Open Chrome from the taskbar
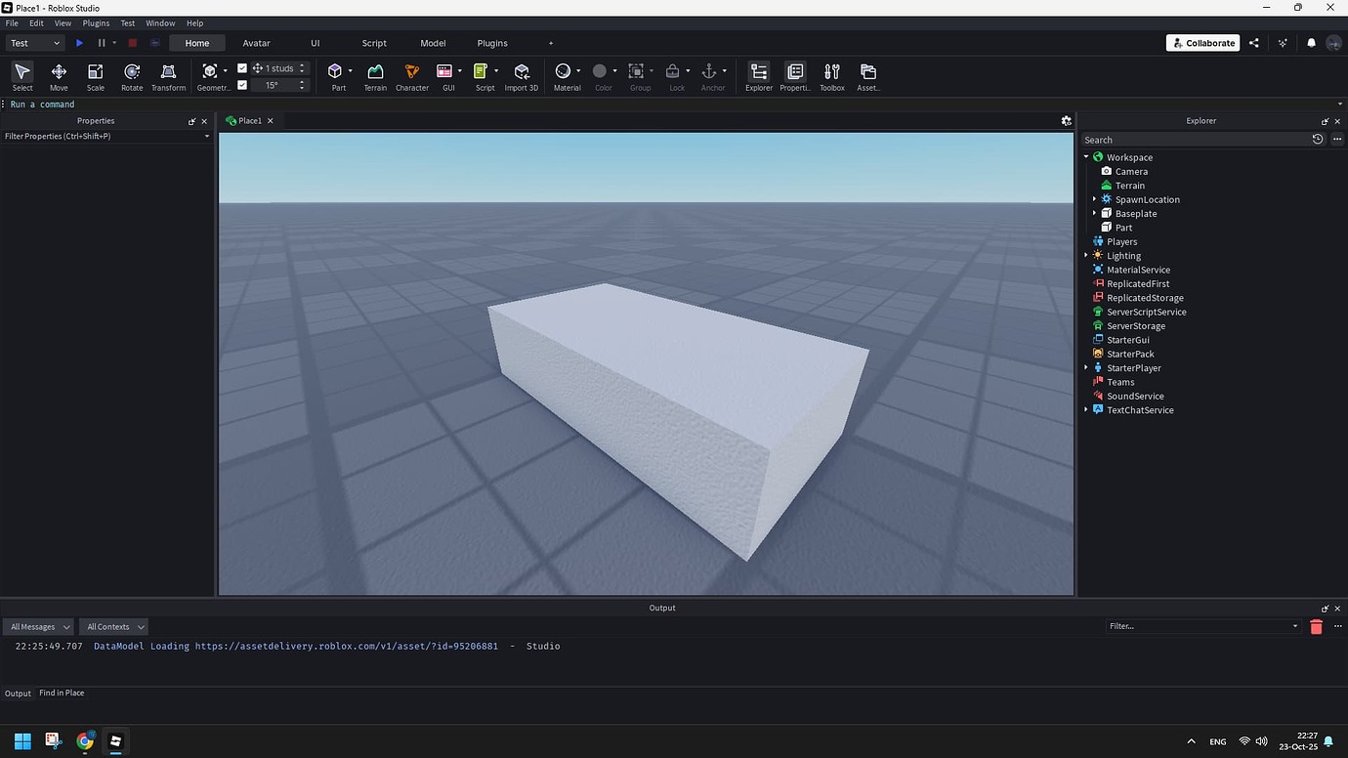This screenshot has height=758, width=1348. (x=85, y=741)
